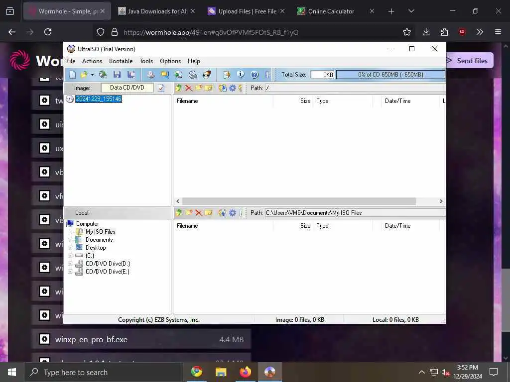The width and height of the screenshot is (510, 382).
Task: Expand the CD/DVD Drive(D:) tree node
Action: [70, 264]
